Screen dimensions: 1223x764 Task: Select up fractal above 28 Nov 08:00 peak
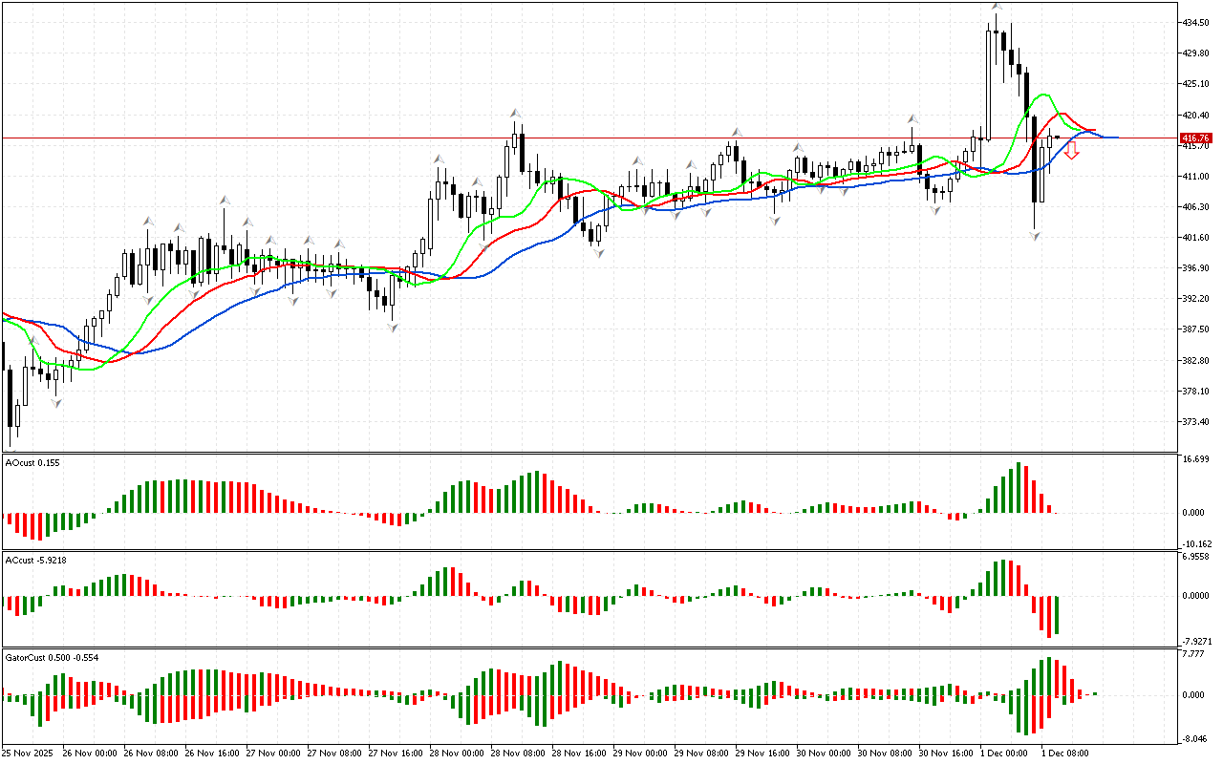[515, 113]
